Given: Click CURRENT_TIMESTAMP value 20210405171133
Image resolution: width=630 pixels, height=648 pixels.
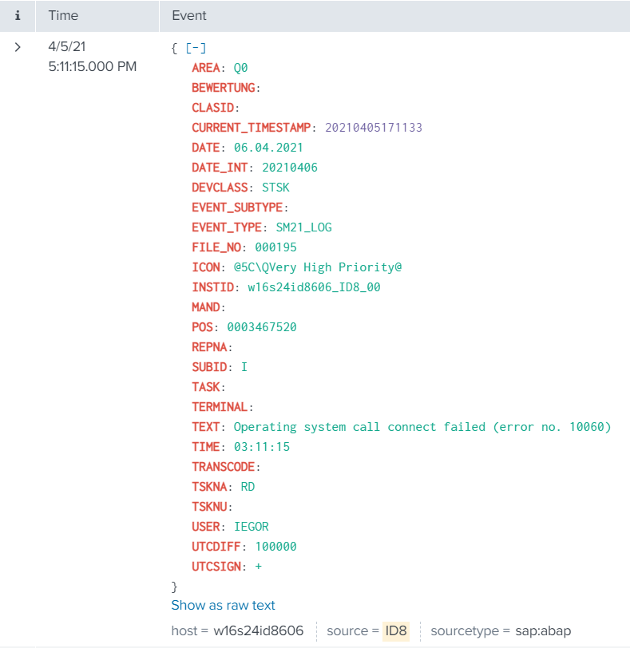Looking at the screenshot, I should pos(372,128).
